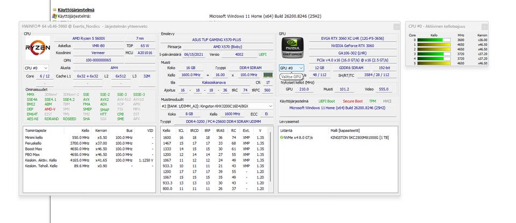
Task: Open the GPU #0 selector dropdown
Action: point(291,68)
